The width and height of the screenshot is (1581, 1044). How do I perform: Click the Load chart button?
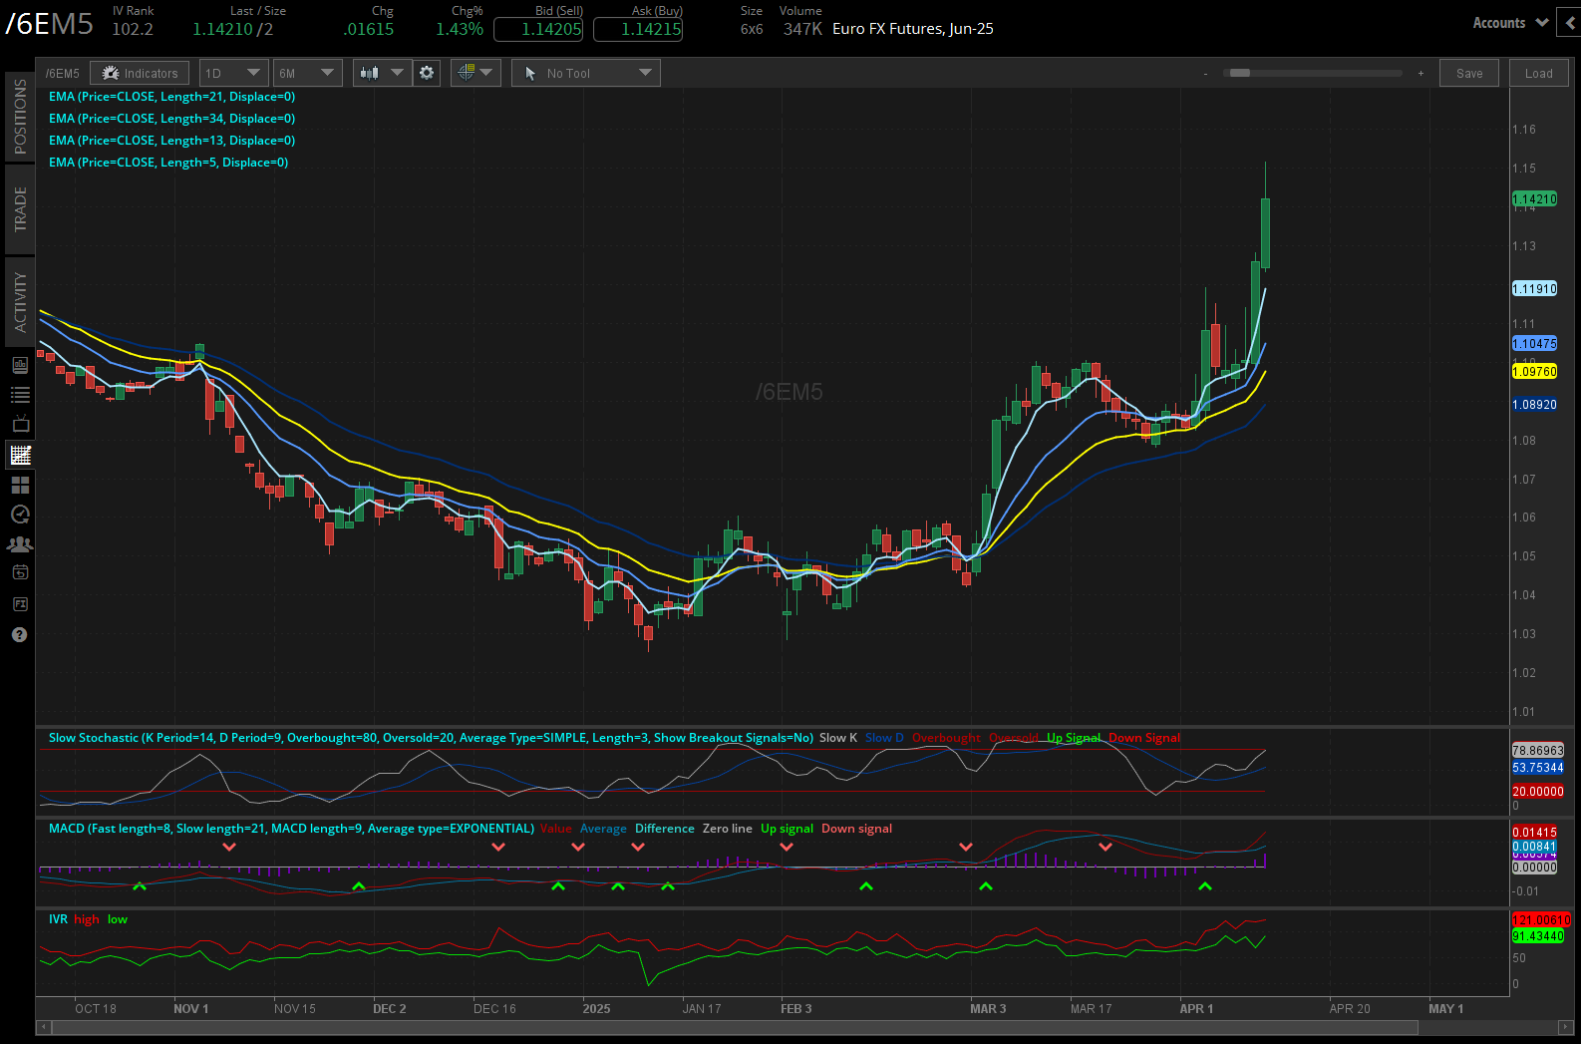point(1539,73)
